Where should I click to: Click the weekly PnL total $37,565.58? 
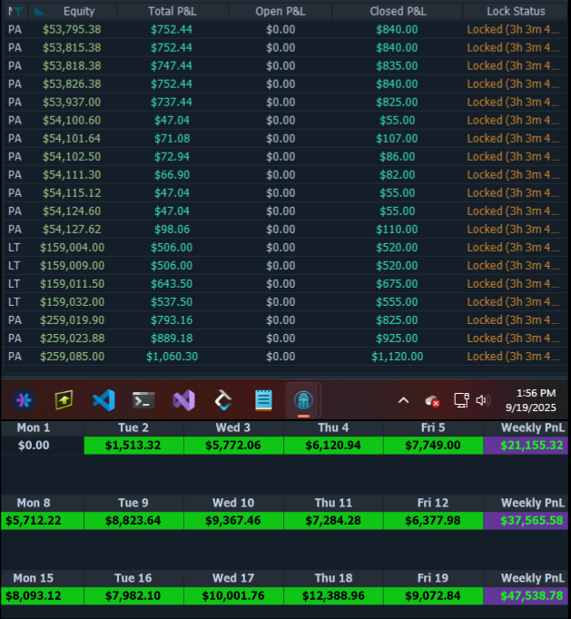click(x=526, y=521)
